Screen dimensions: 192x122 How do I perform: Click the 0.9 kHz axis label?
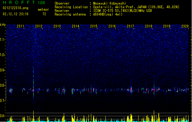coord(2,70)
